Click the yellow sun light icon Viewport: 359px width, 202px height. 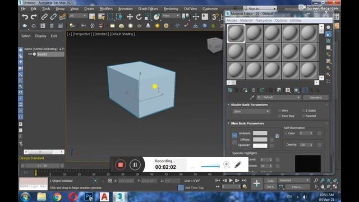pos(157,26)
